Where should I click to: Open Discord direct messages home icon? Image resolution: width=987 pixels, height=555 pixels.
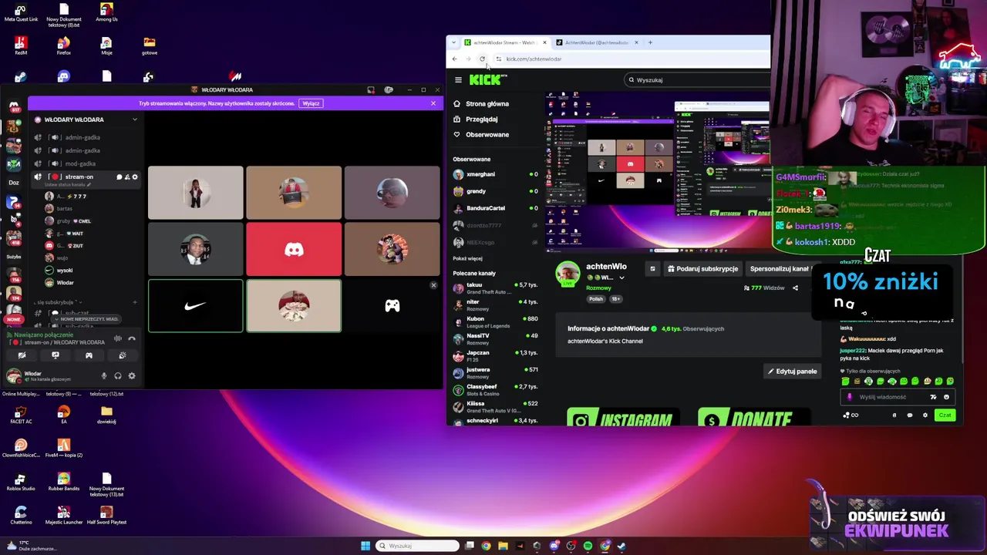(x=14, y=106)
